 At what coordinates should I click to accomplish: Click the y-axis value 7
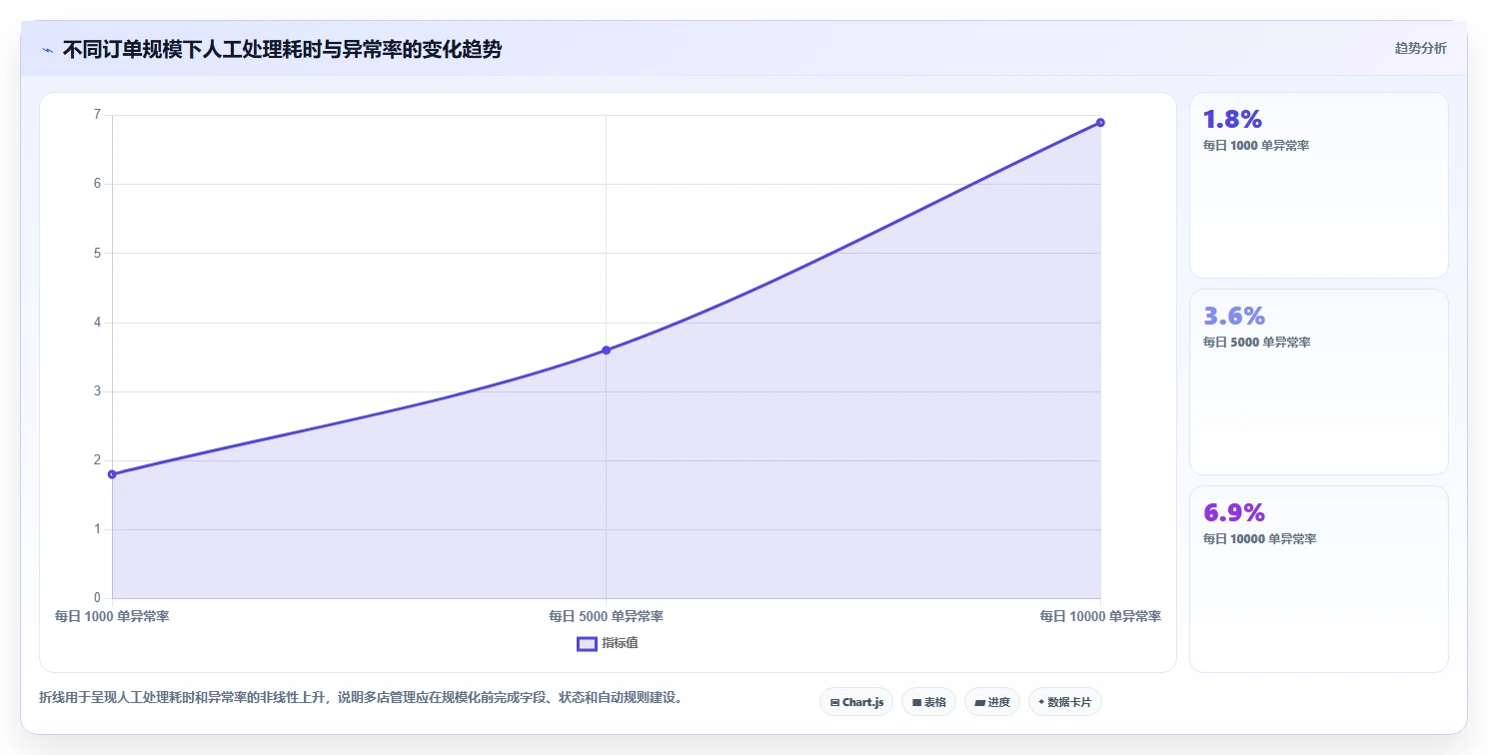click(x=97, y=115)
